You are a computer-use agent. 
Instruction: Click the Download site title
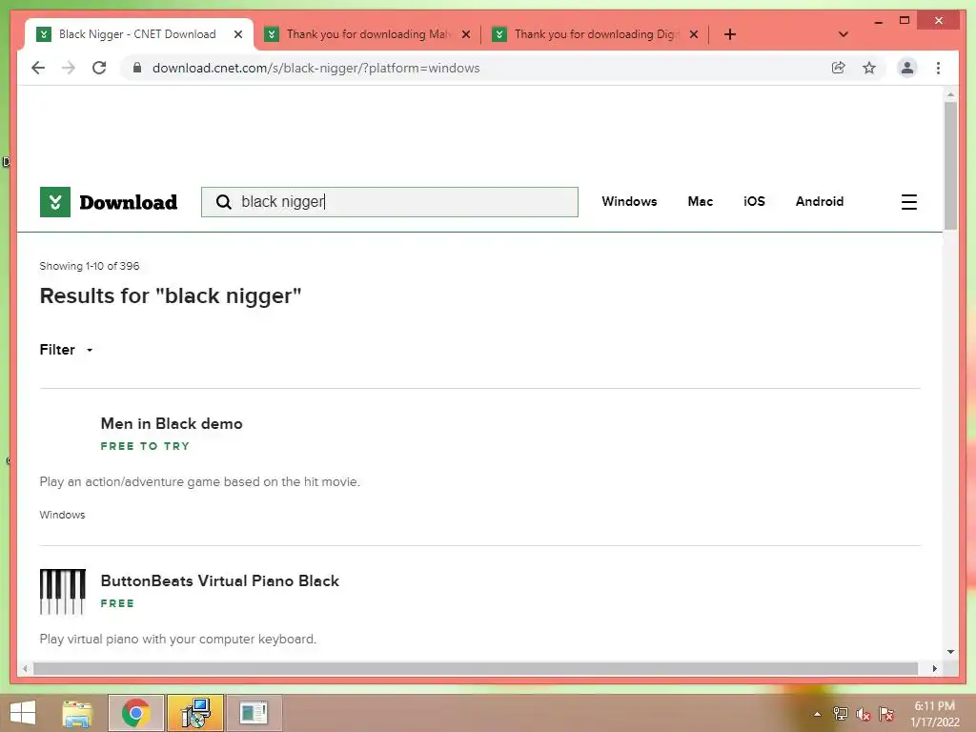tap(129, 202)
